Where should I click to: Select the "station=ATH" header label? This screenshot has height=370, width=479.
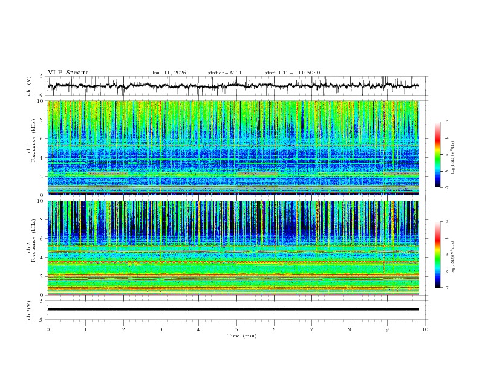[x=224, y=73]
